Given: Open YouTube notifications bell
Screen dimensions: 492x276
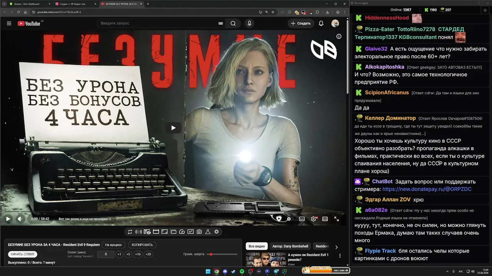Looking at the screenshot, I should (321, 23).
